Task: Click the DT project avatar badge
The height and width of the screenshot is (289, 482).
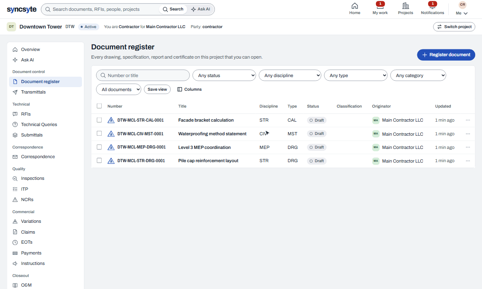Action: pos(11,27)
